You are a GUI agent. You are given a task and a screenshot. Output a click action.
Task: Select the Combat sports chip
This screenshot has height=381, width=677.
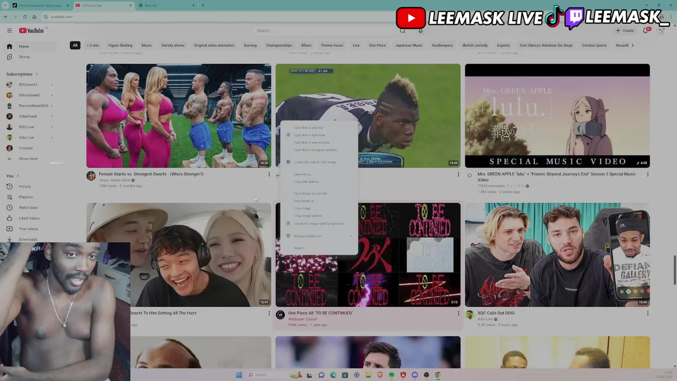point(594,45)
